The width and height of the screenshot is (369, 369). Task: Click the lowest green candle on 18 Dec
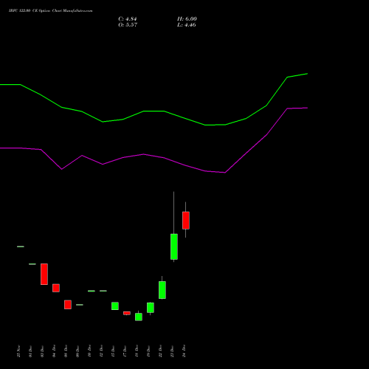click(x=139, y=317)
